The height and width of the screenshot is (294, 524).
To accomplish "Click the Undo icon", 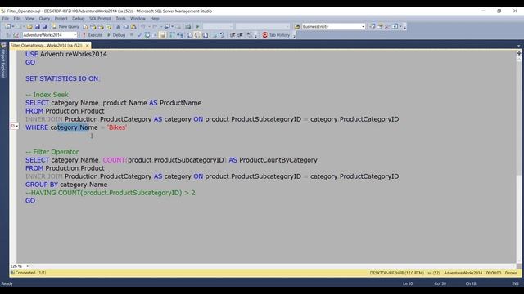I will click(x=143, y=26).
